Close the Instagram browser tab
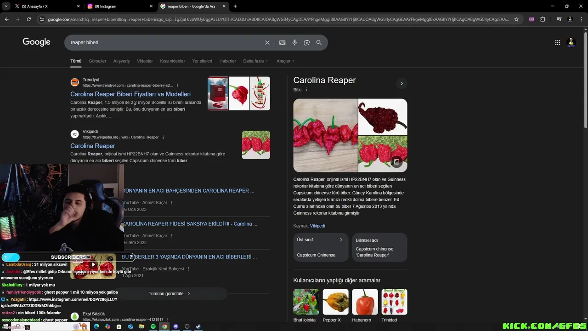Viewport: 588px width, 331px height. coord(151,6)
